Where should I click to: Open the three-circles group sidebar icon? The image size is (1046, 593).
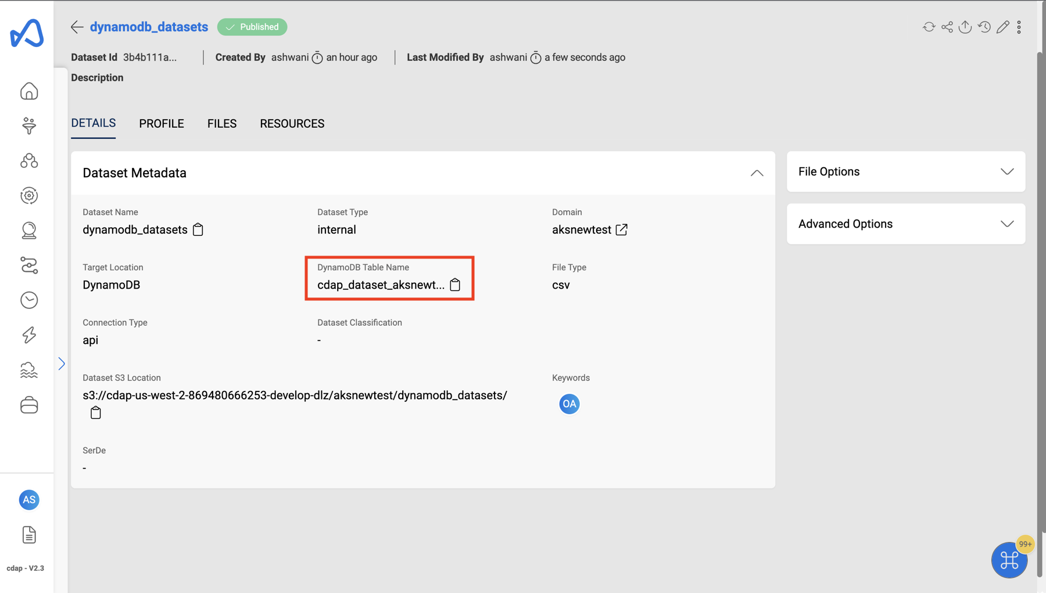tap(29, 161)
